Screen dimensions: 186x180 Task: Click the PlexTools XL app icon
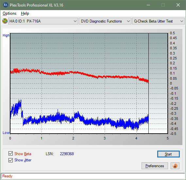(5, 5)
